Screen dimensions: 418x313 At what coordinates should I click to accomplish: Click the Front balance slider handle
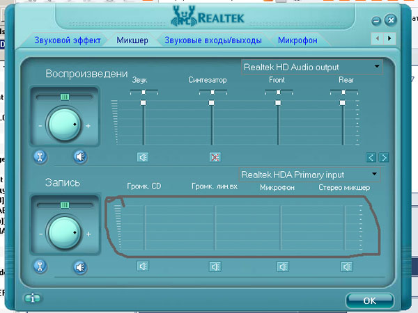tap(278, 92)
